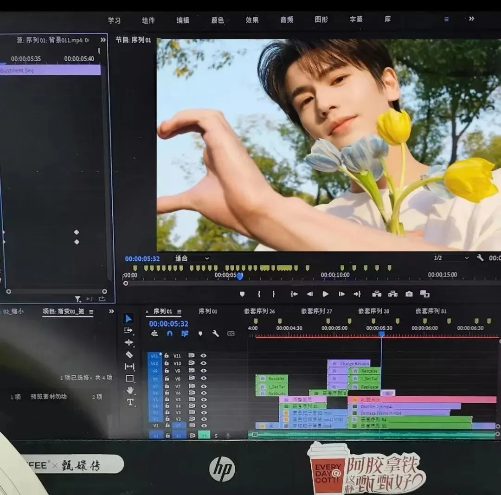Click blue playhead on program ruler
This screenshot has height=495, width=501.
pyautogui.click(x=240, y=276)
